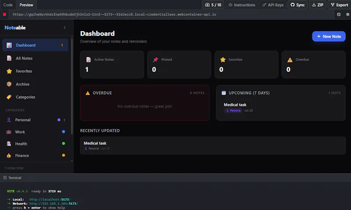Click the blue Work color dot
The height and width of the screenshot is (210, 351).
(x=64, y=132)
